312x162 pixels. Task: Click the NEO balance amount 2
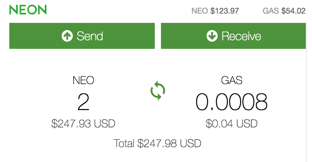(x=83, y=102)
